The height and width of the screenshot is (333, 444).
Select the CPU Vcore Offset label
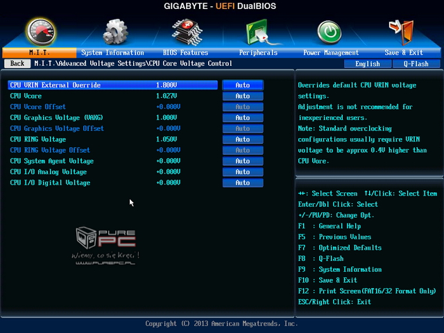coord(37,107)
